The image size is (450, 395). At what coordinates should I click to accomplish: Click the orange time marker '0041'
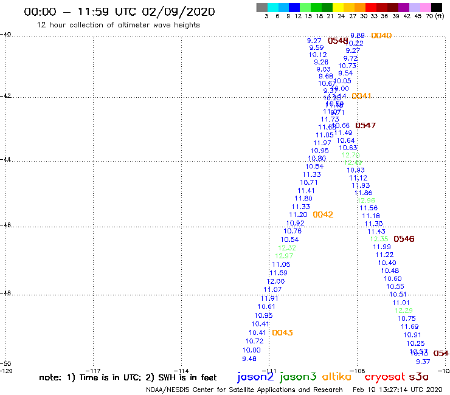tap(361, 96)
